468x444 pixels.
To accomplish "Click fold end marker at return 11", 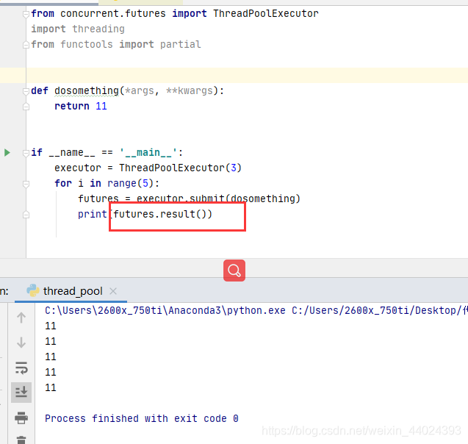I will click(26, 107).
